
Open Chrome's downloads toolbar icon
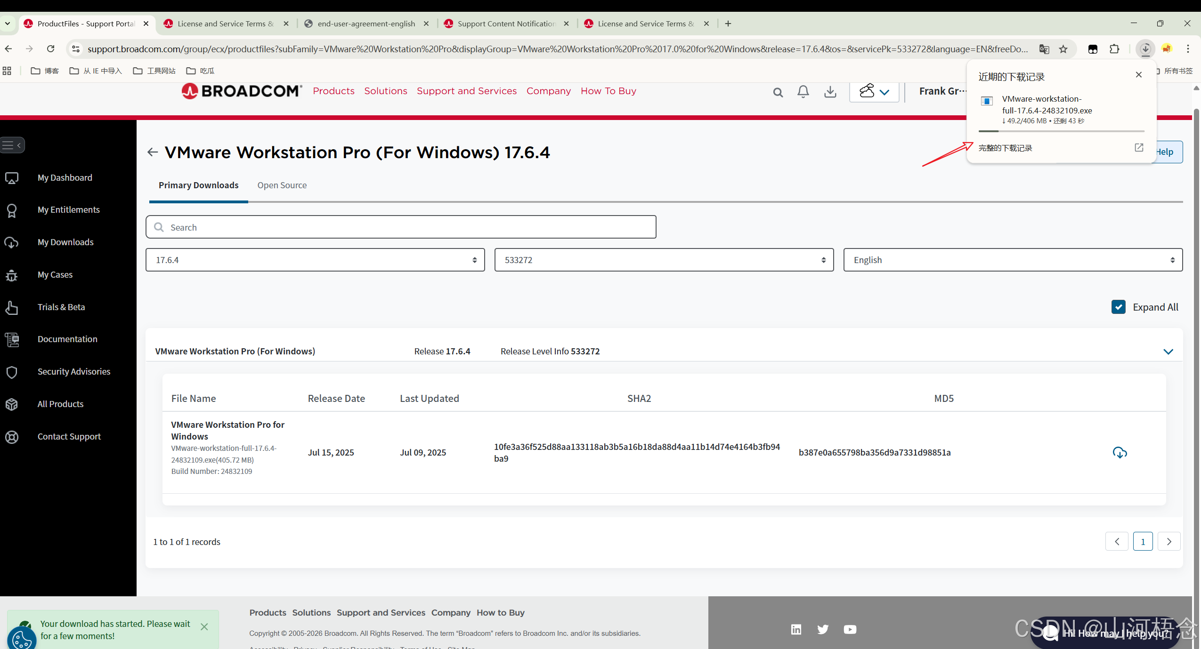coord(1145,49)
